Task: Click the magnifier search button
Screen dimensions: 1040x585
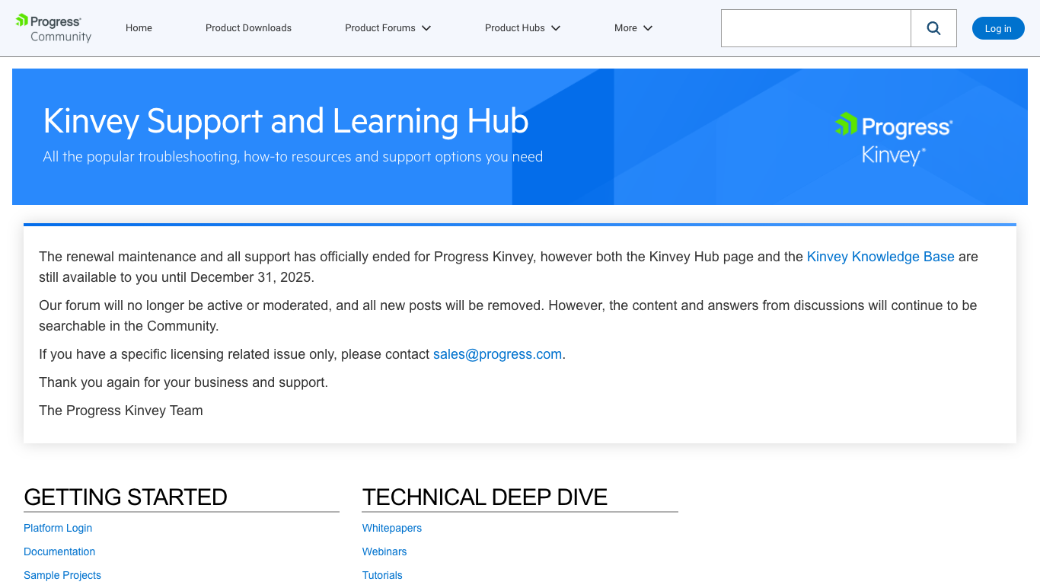Action: [x=933, y=28]
